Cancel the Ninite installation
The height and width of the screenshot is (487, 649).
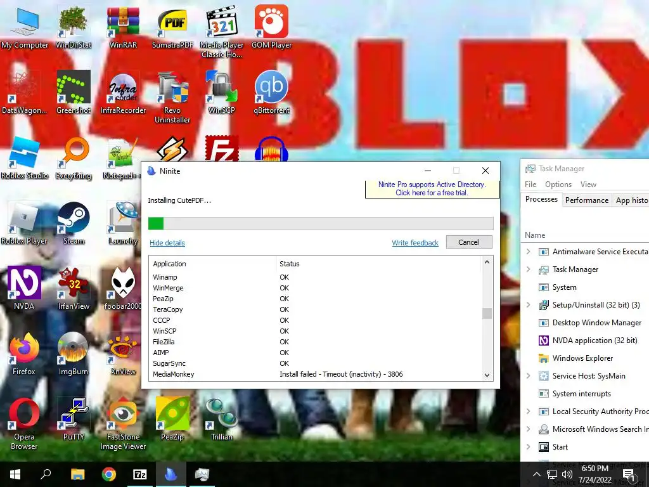(x=469, y=242)
